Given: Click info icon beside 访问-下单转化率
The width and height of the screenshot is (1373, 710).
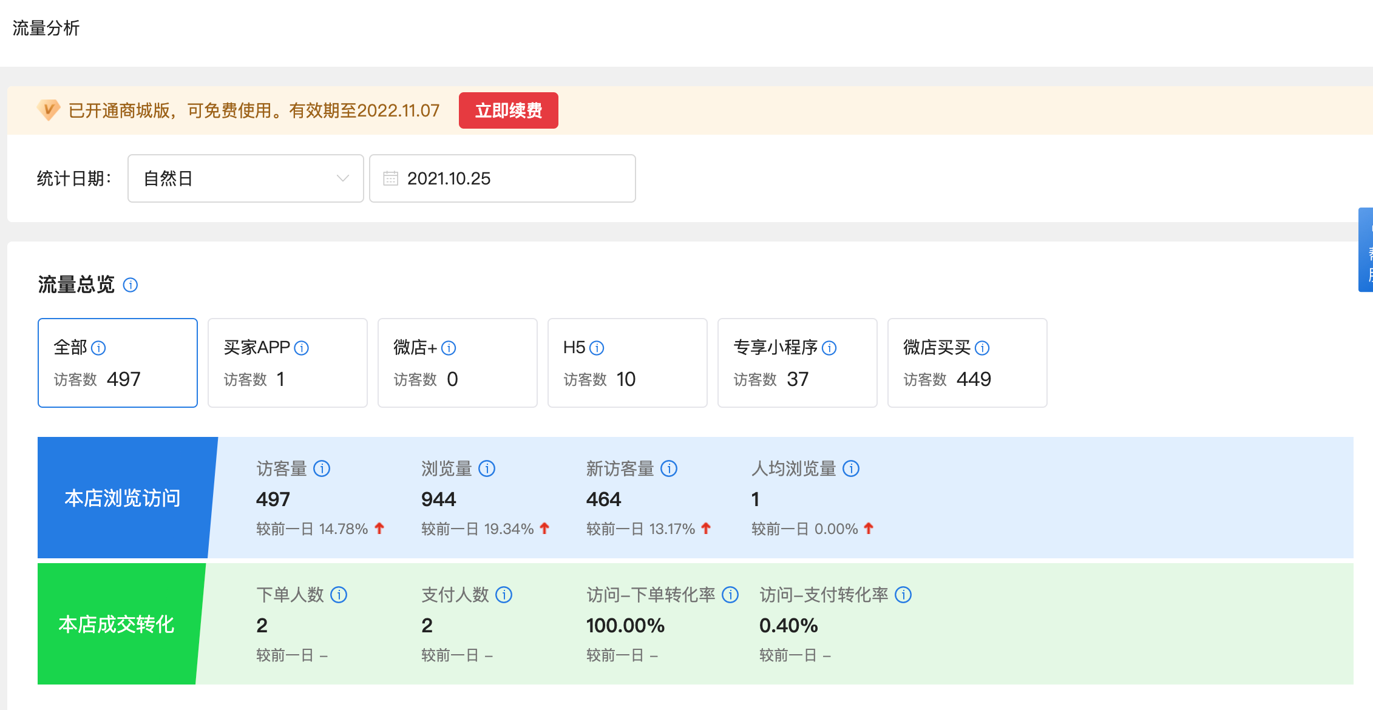Looking at the screenshot, I should click(730, 595).
